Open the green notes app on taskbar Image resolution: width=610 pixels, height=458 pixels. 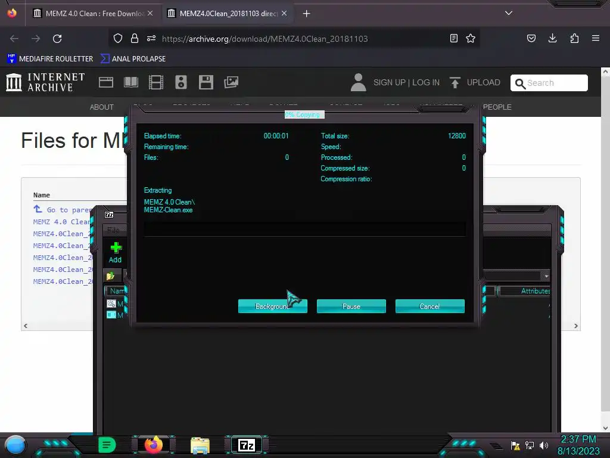pyautogui.click(x=107, y=445)
